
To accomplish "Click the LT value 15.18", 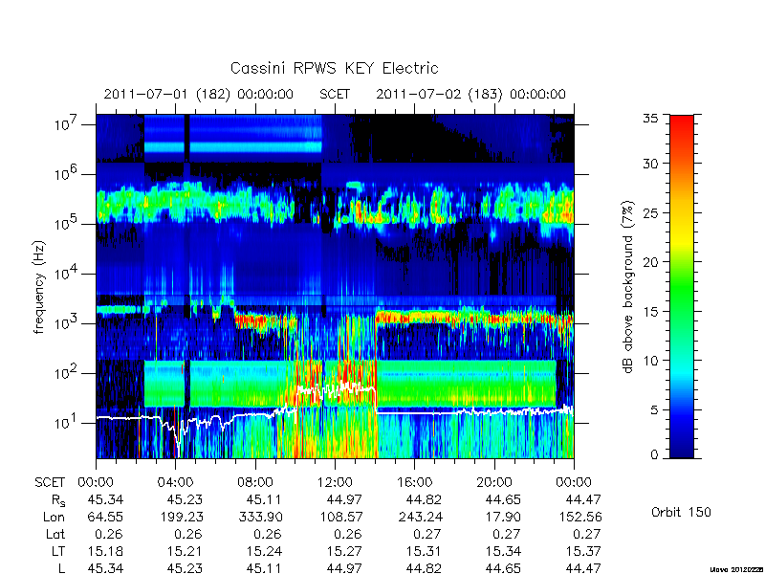I will [x=105, y=551].
